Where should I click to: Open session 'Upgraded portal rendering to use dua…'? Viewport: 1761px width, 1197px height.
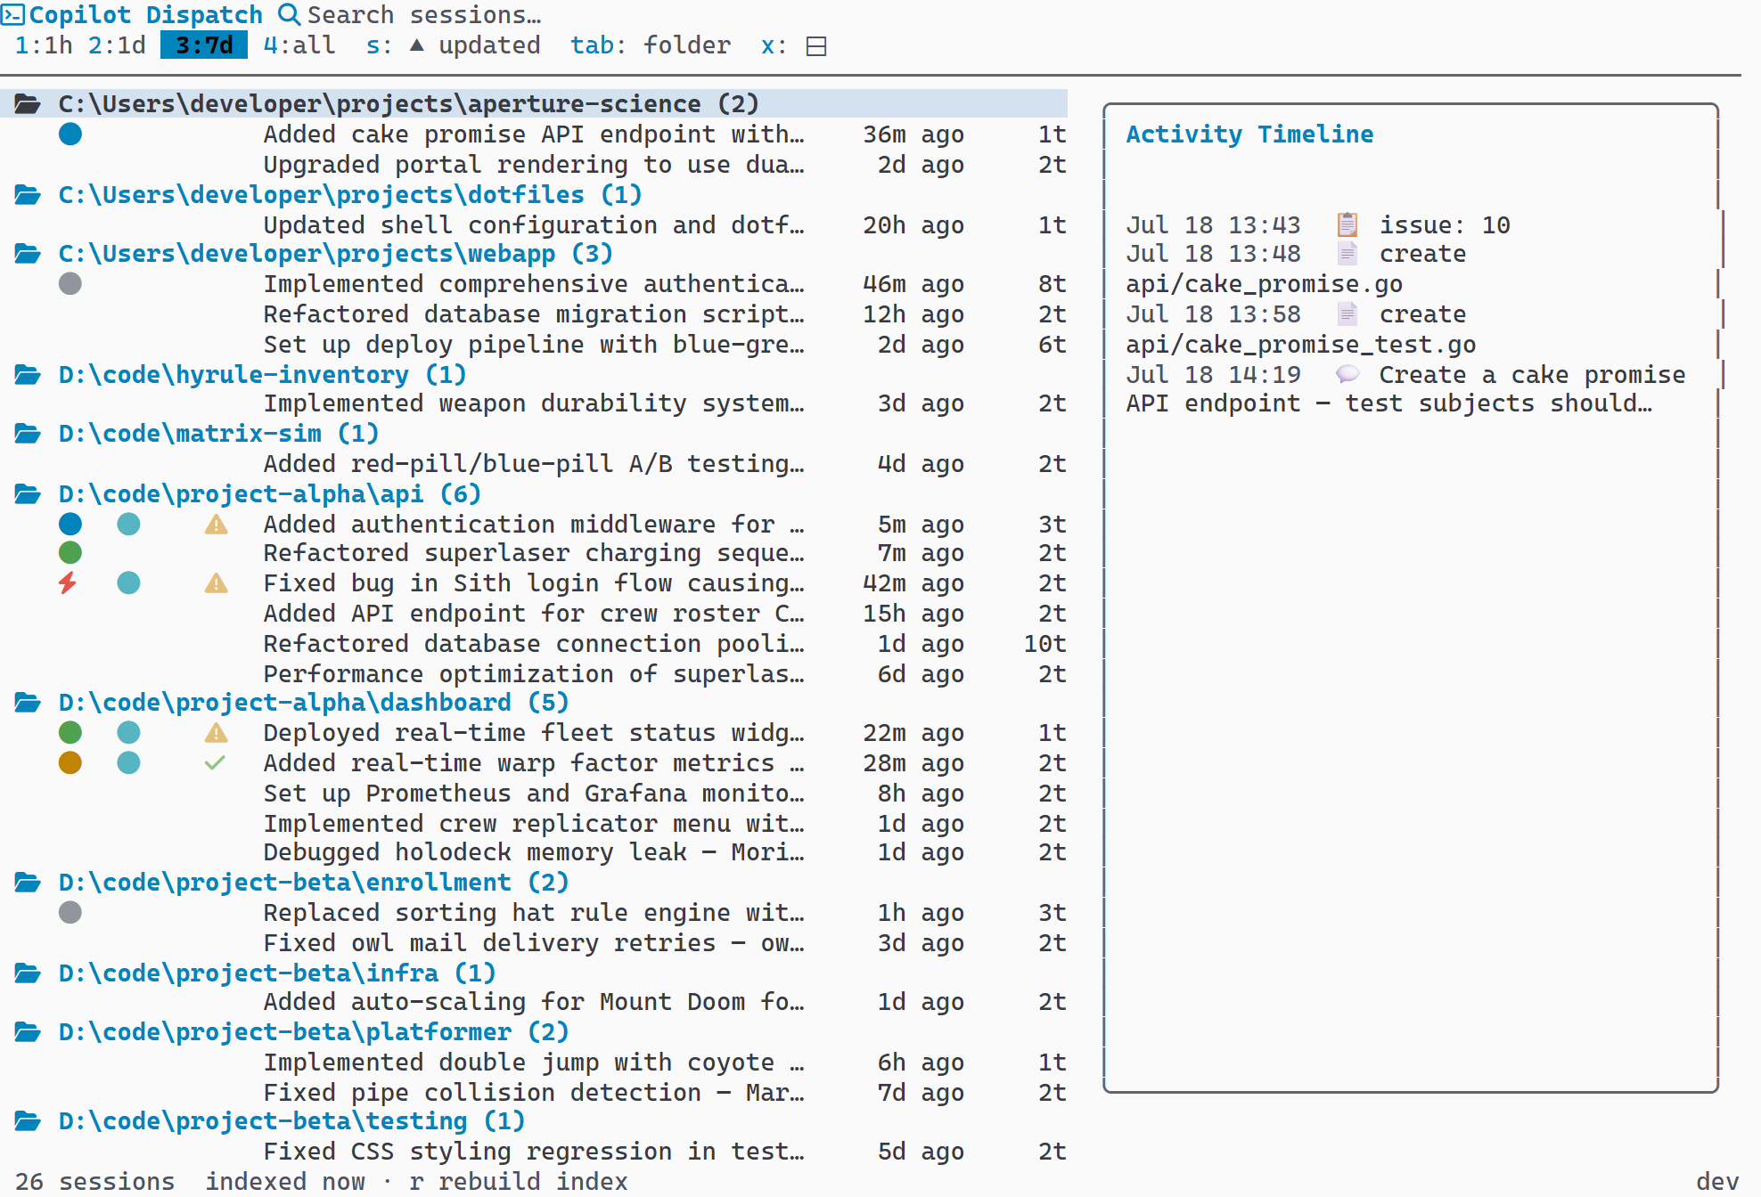(x=534, y=165)
